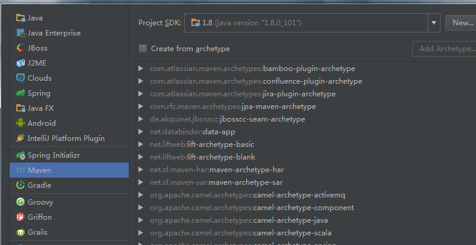476x245 pixels.
Task: Expand camel-archetype-scala entry
Action: coord(141,233)
